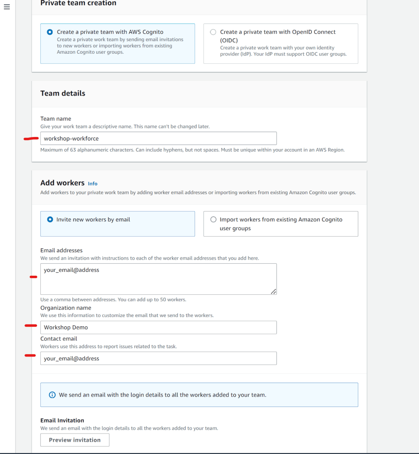The image size is (419, 454).
Task: Click the "Team details" section heading
Action: (63, 93)
